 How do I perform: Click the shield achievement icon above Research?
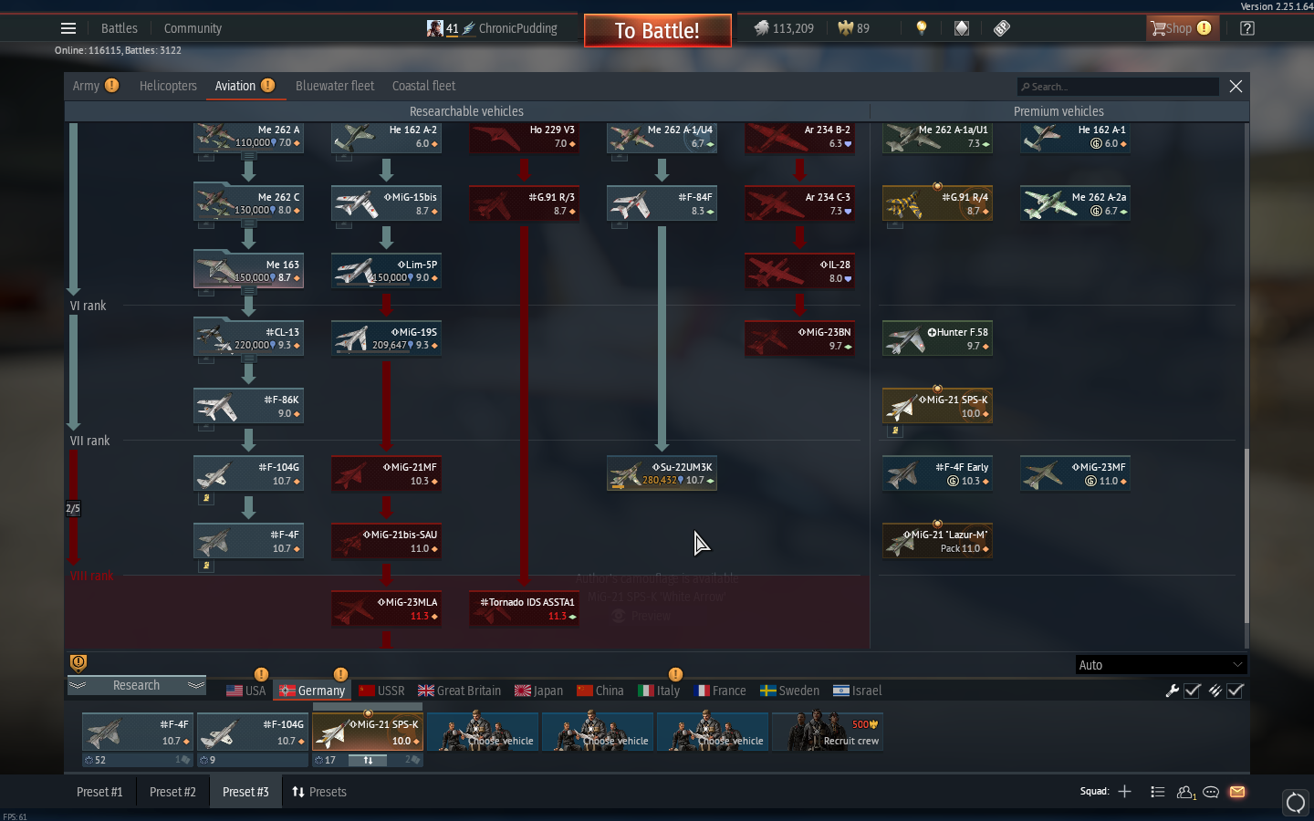pos(78,663)
